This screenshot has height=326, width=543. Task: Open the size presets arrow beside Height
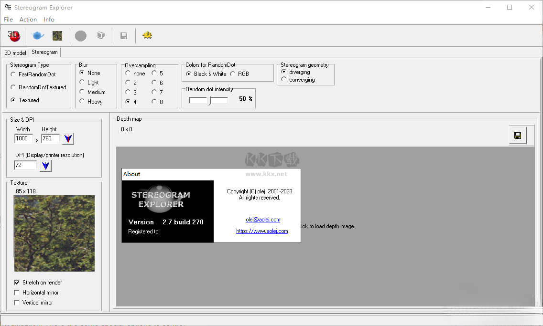click(68, 139)
